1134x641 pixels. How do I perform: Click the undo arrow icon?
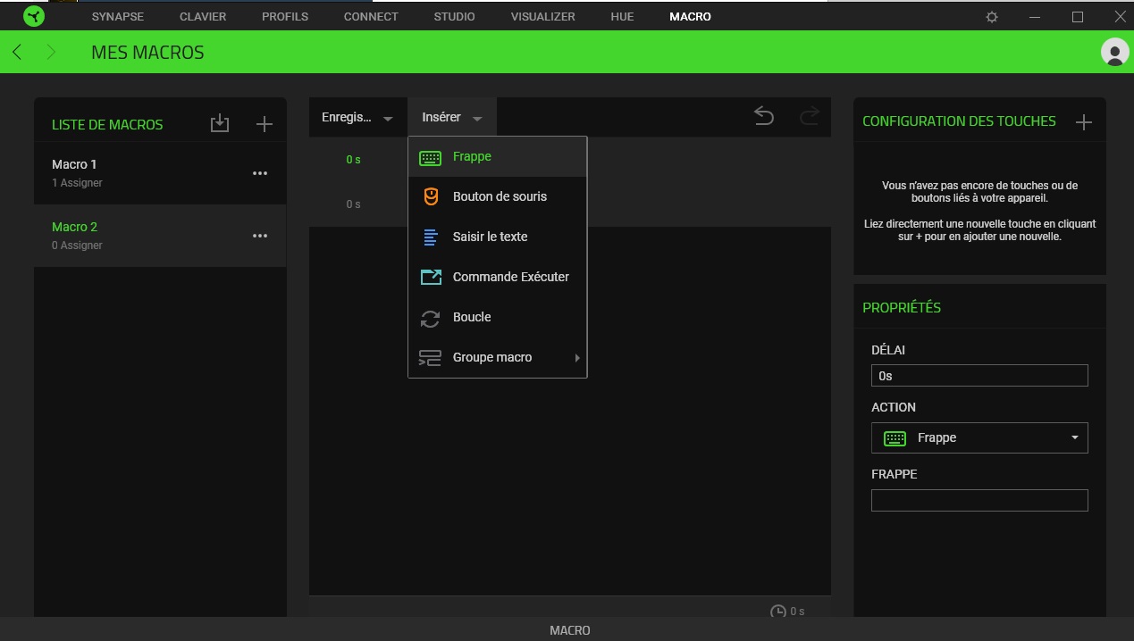click(764, 116)
